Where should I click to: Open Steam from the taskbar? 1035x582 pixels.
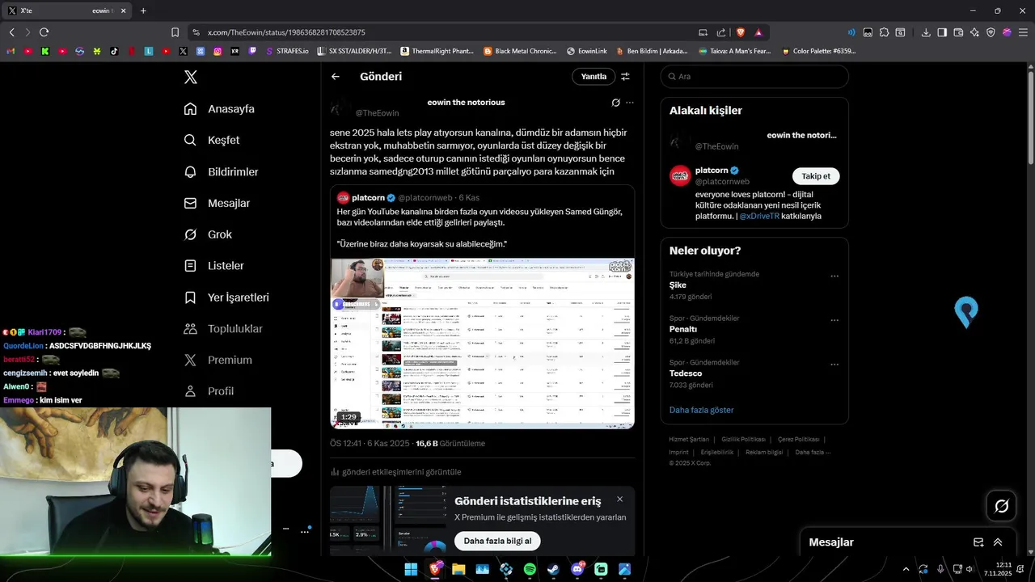pos(553,569)
